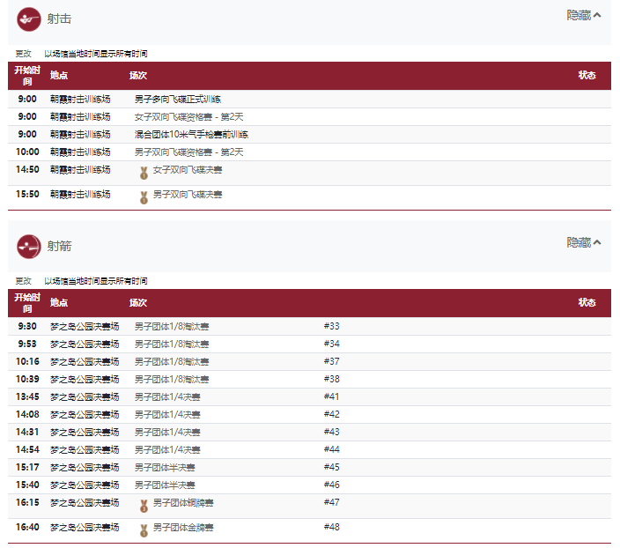Screen dimensions: 620x548
Task: Collapse the 射箭 section with 隐藏
Action: (x=584, y=242)
